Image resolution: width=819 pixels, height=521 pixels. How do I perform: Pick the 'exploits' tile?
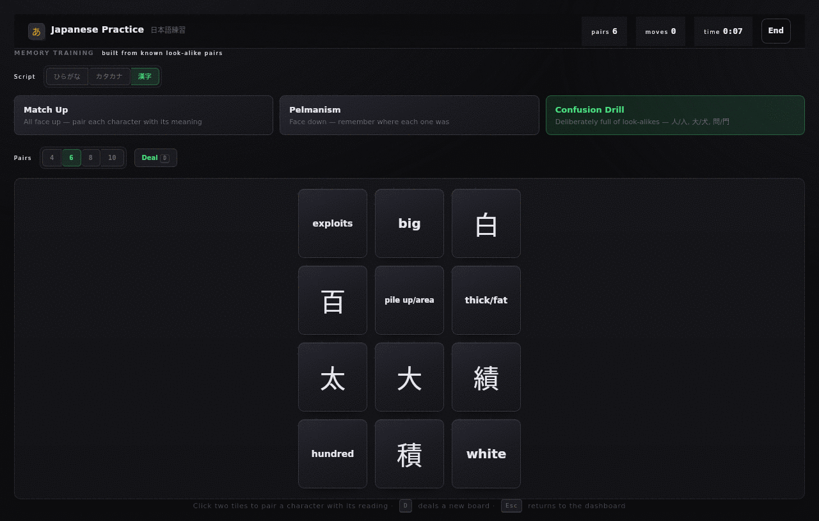(333, 223)
